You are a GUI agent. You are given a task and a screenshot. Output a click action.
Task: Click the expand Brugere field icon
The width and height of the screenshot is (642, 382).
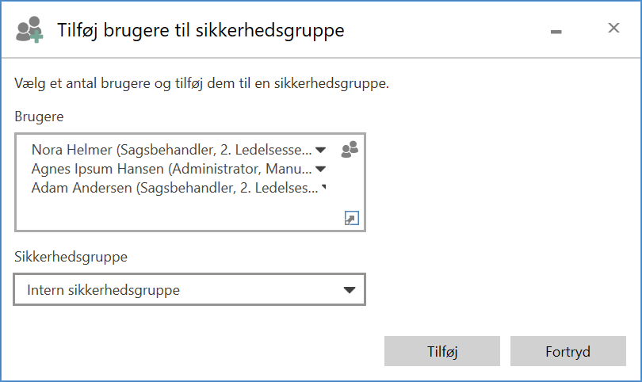(x=351, y=219)
